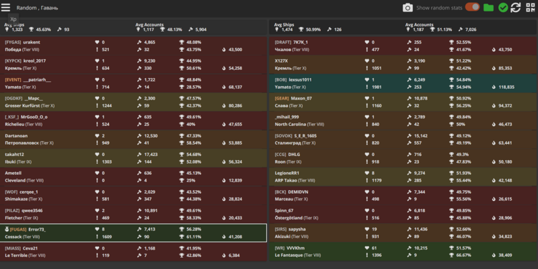
Task: Select player Error73_ with Cossack
Action: tap(134, 233)
